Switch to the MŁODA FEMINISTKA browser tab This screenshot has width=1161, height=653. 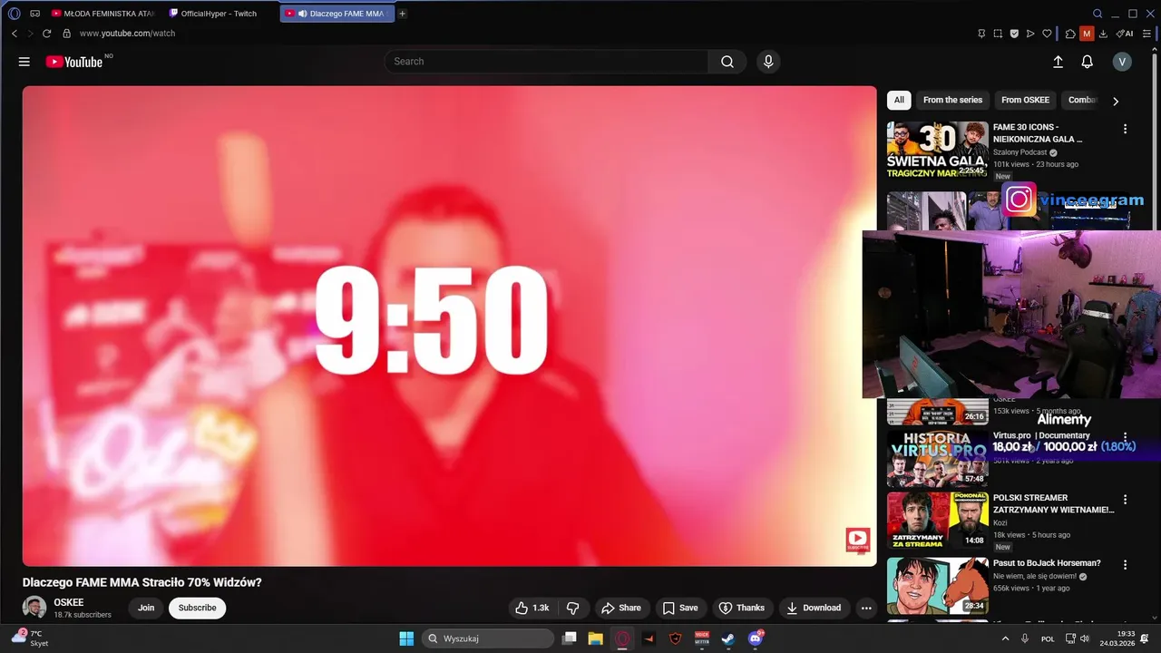pos(102,14)
